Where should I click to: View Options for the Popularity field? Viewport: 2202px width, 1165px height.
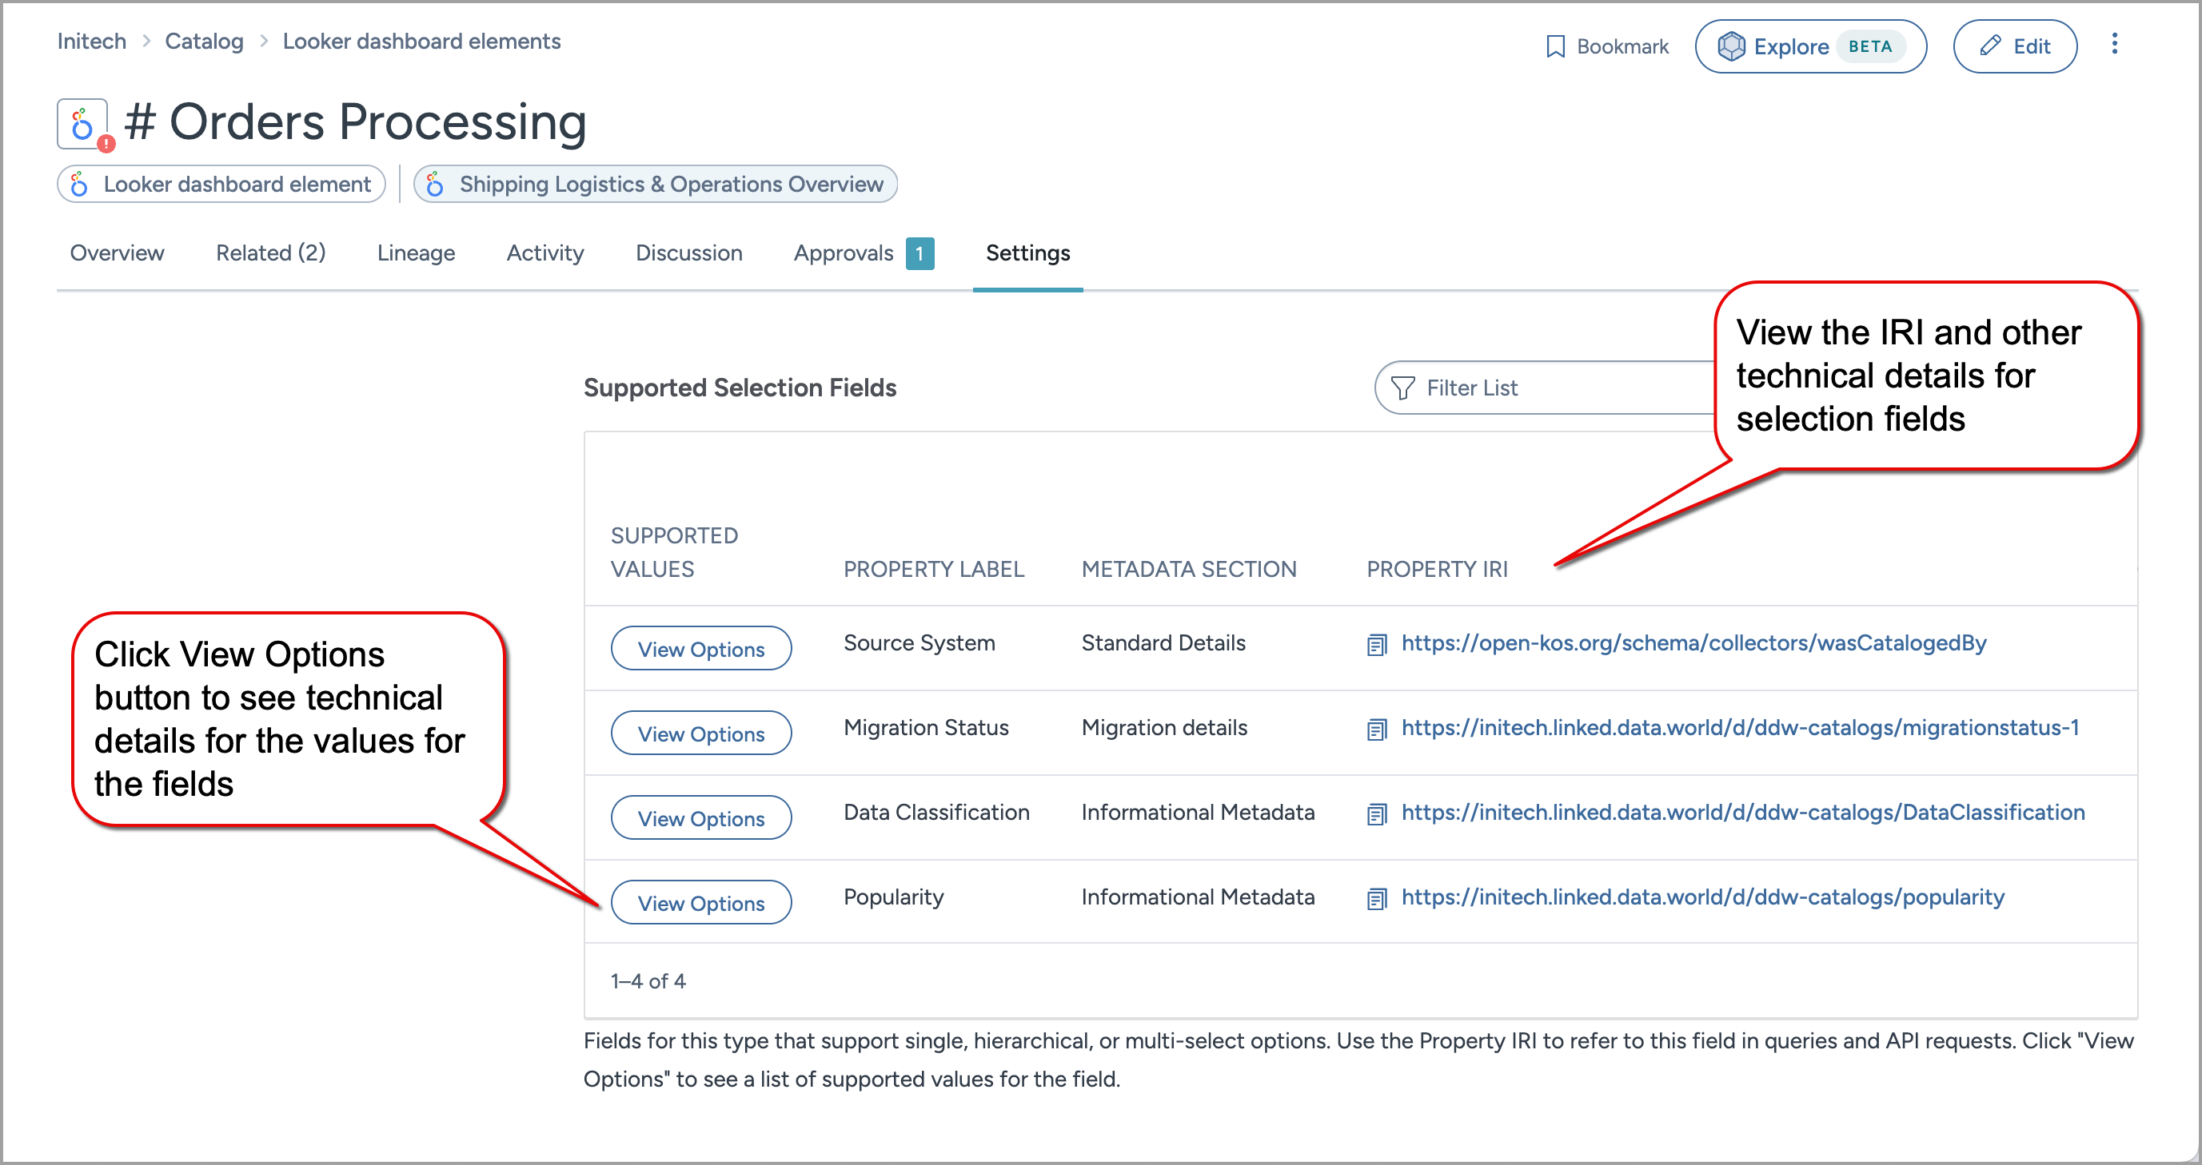click(701, 903)
